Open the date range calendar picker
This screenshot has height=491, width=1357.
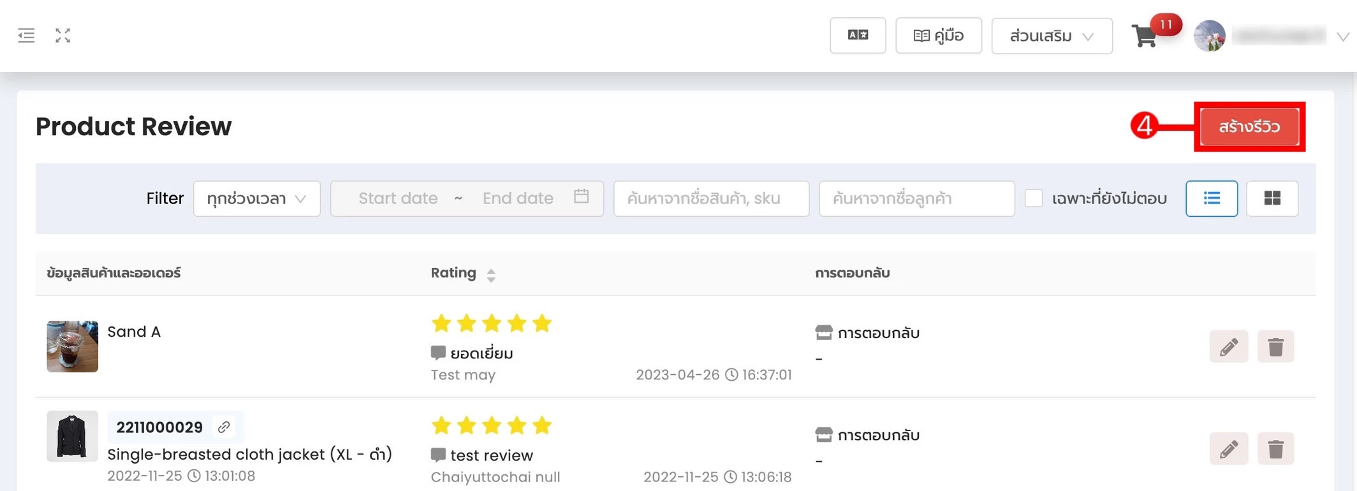(581, 198)
